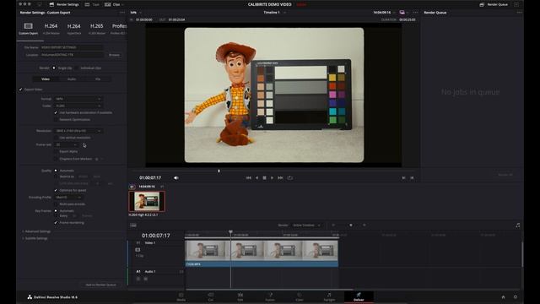This screenshot has height=304, width=540.
Task: Click the Browse location button
Action: 114,55
